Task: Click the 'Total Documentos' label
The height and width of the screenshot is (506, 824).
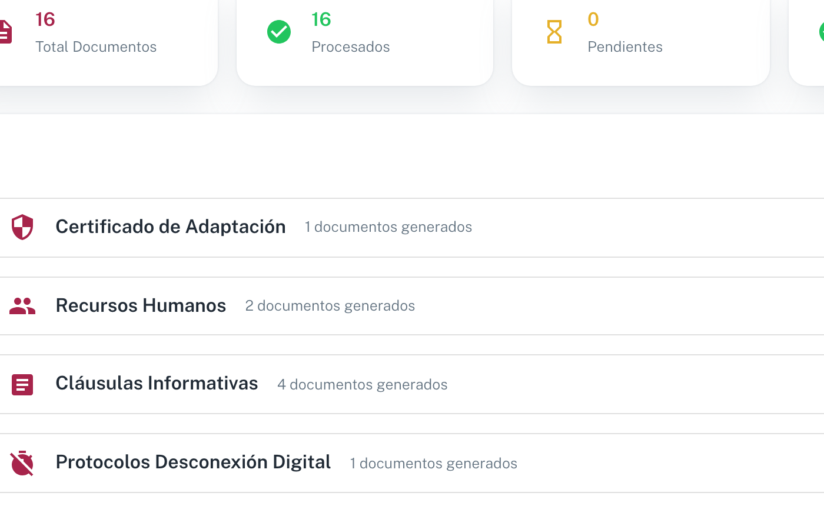Action: [96, 47]
